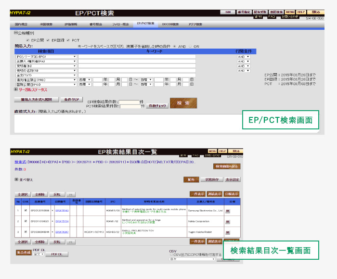Switch to the アジア検索 tab
Viewport: 337px width, 279px height.
[195, 24]
